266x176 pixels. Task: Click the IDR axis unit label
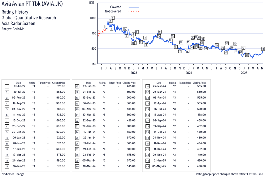[92, 3]
